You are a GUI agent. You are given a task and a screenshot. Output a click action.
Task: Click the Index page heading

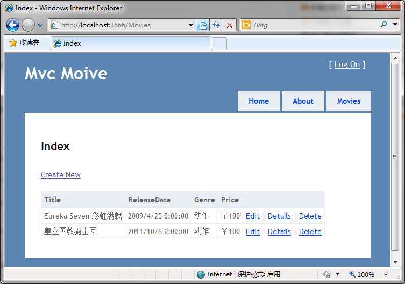click(55, 146)
